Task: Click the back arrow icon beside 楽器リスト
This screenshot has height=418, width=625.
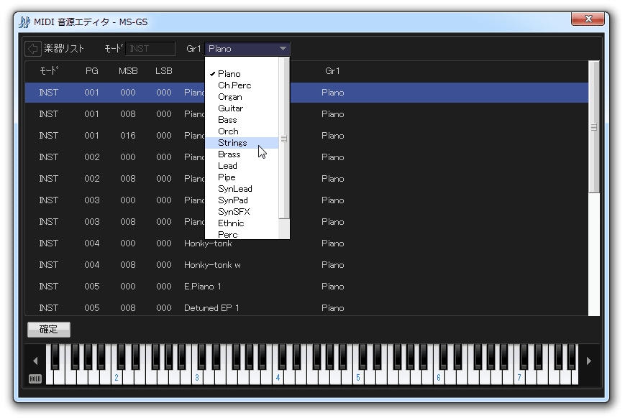Action: coord(32,49)
